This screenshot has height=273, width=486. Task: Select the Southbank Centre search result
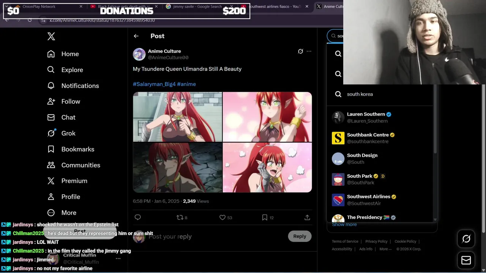point(380,138)
